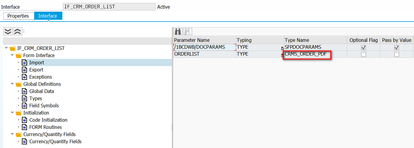Click the Form Interface folder icon
The image size is (414, 148).
[x=18, y=55]
